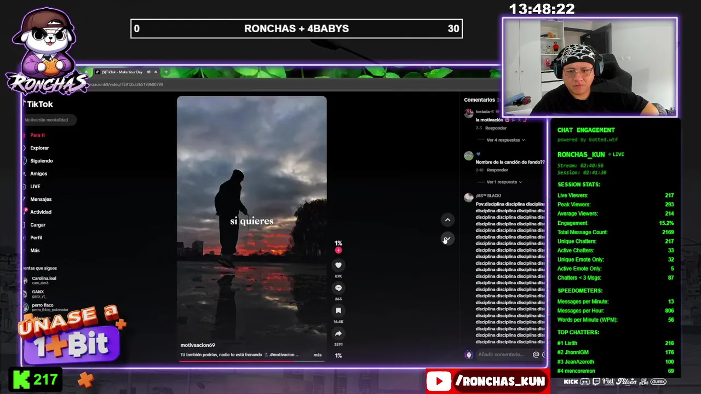This screenshot has width=701, height=394.
Task: Open the 'Más' sidebar menu
Action: 35,251
